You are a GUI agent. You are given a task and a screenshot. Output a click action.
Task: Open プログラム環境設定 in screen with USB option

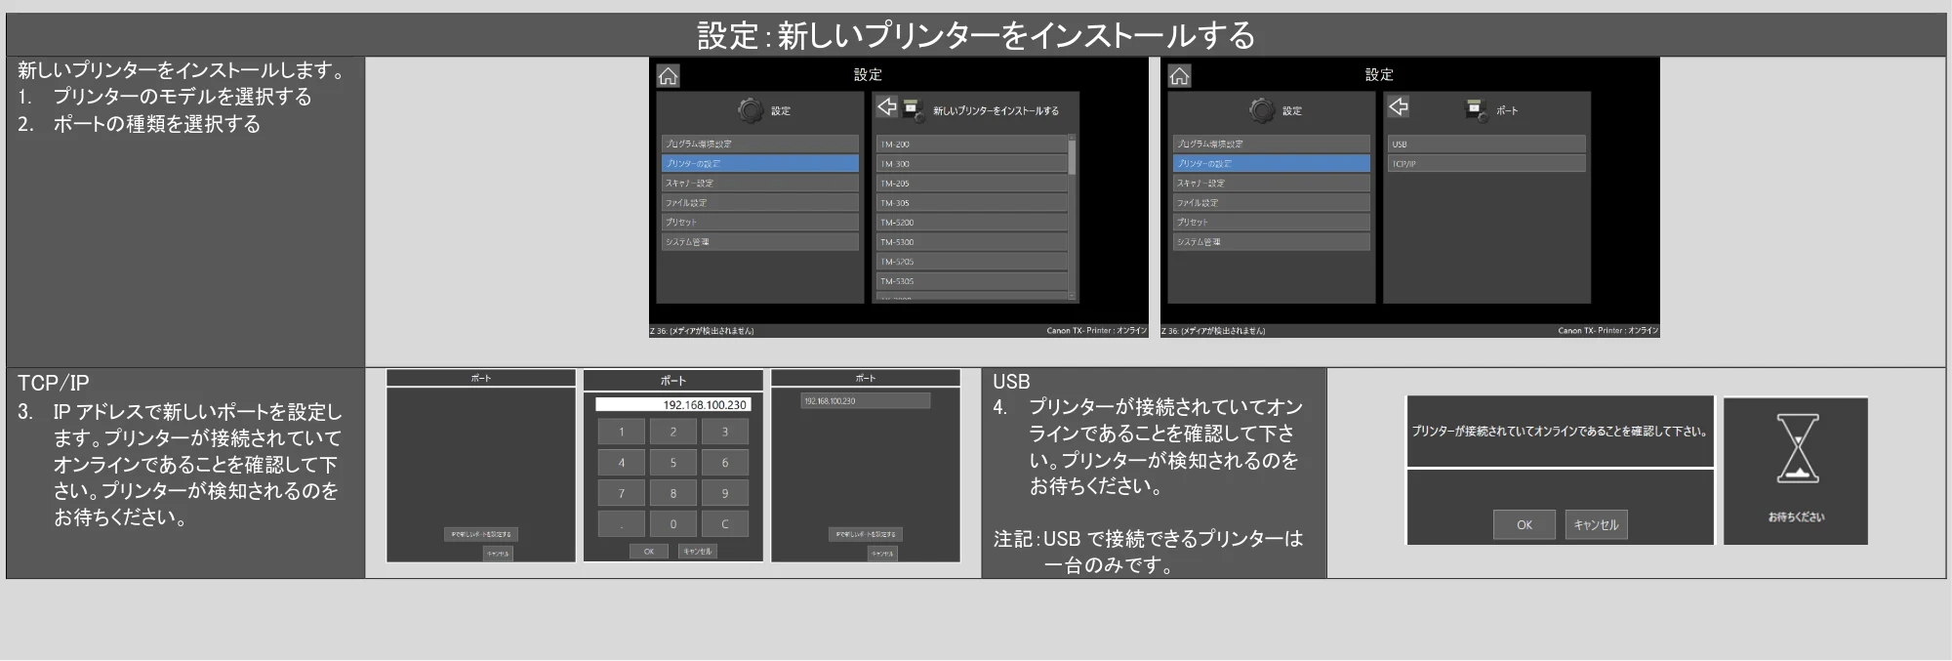pyautogui.click(x=1272, y=144)
